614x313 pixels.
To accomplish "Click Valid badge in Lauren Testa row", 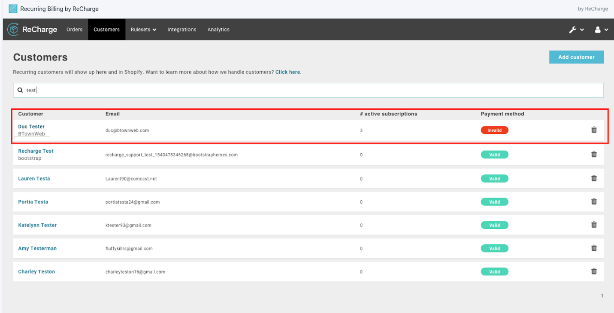I will pos(494,178).
